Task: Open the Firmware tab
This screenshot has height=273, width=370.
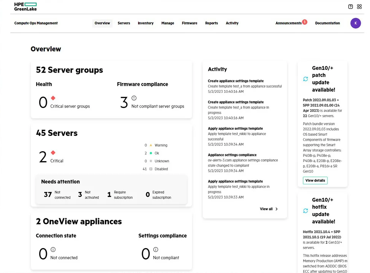Action: tap(190, 23)
